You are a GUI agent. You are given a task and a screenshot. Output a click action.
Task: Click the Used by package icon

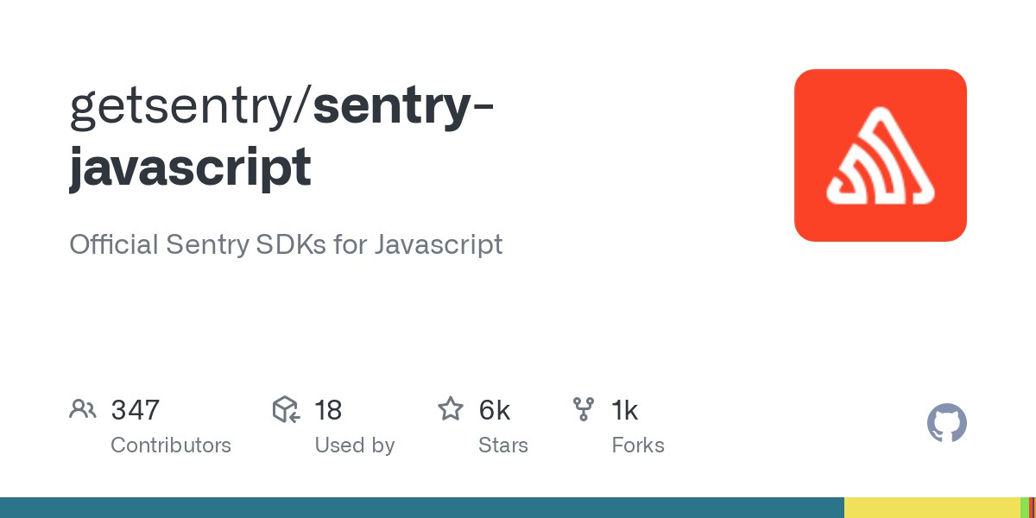[x=286, y=409]
